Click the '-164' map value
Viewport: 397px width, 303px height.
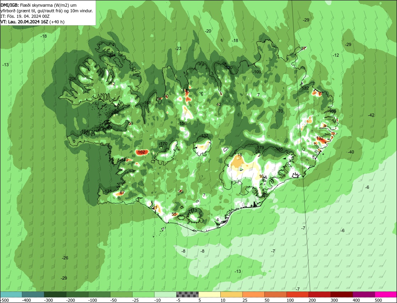tap(84, 132)
